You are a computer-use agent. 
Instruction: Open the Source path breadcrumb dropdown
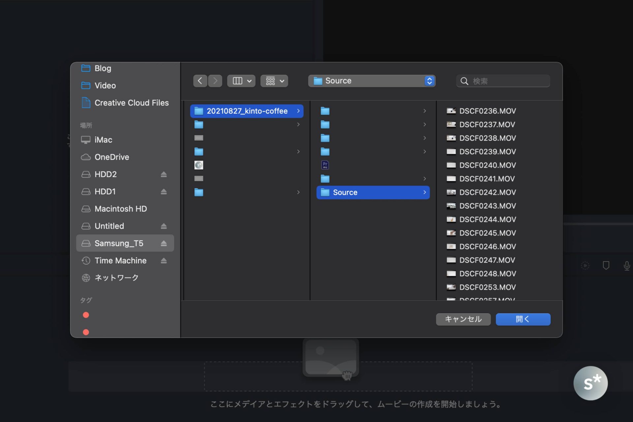pos(429,81)
